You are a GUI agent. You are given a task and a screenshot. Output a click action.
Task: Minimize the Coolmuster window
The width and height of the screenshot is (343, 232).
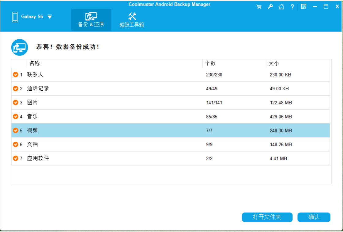pos(315,7)
